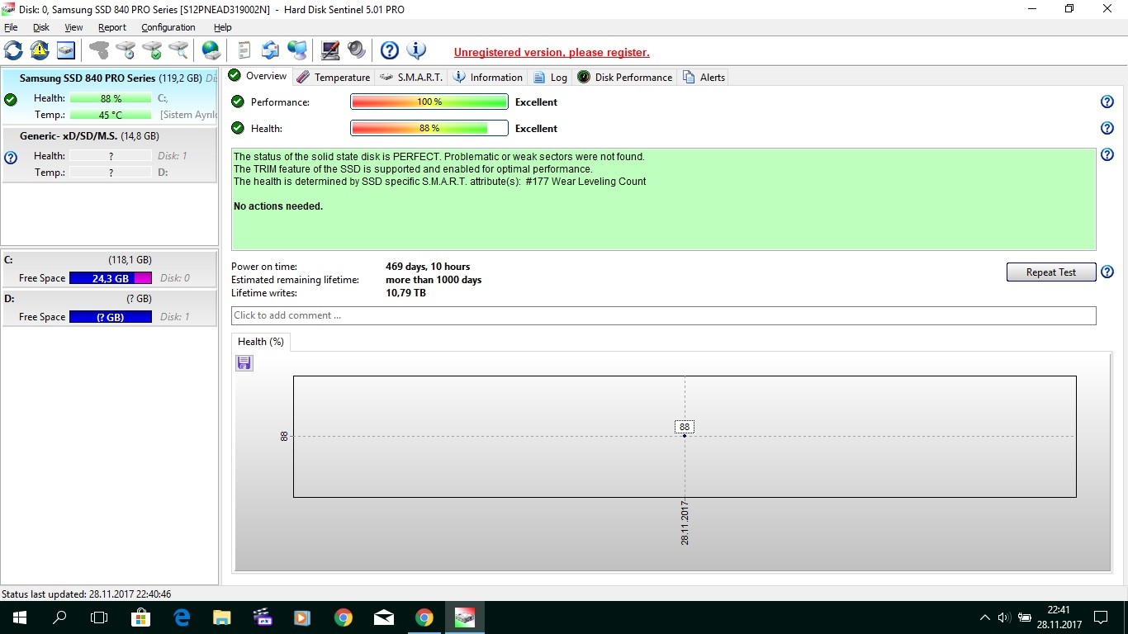Click the 'No actions needed.' text

278,206
